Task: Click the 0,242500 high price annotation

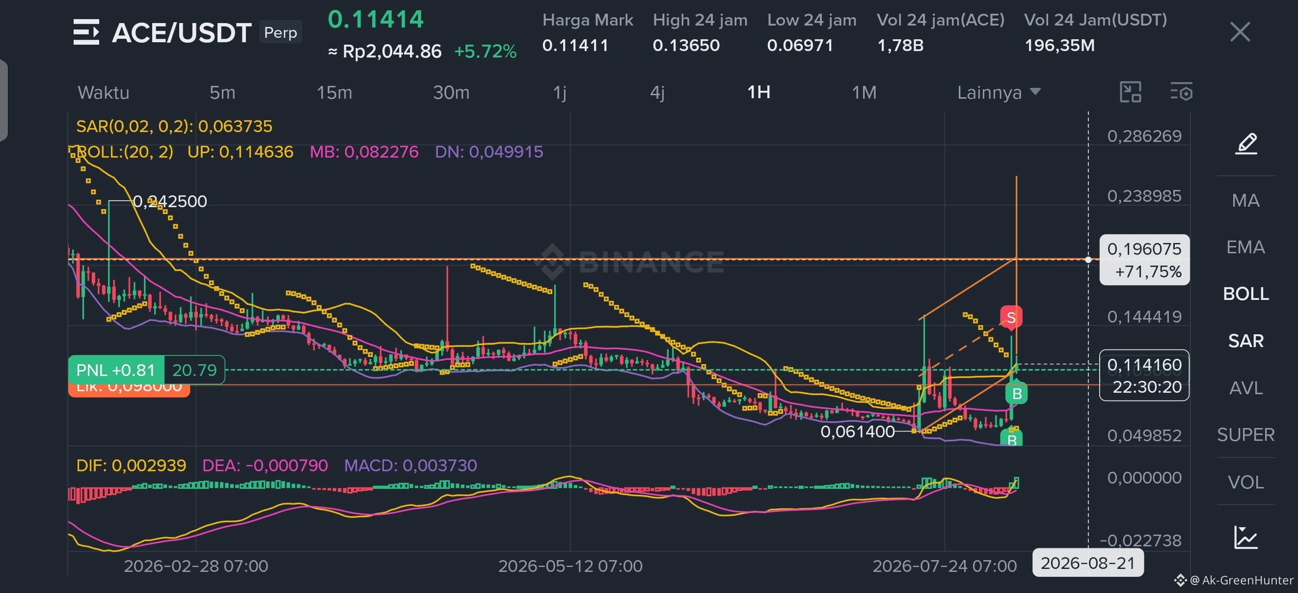Action: [x=169, y=202]
